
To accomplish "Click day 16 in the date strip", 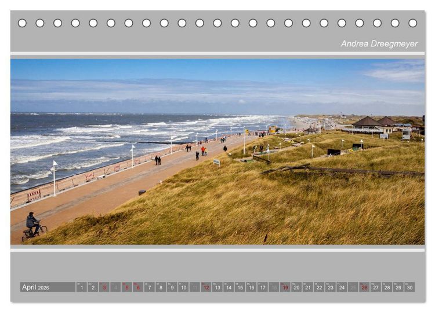I will coord(251,287).
